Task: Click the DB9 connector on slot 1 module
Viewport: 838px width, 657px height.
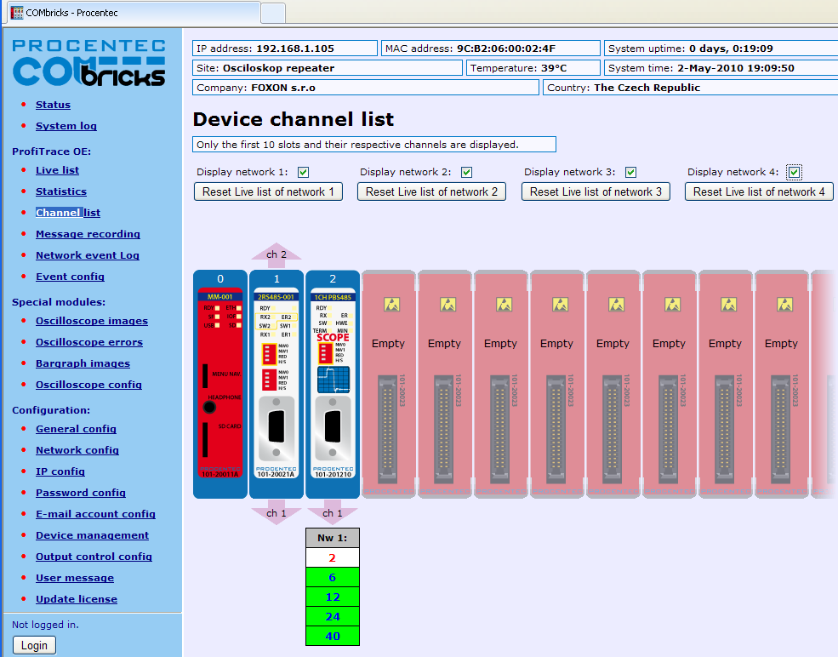Action: click(276, 428)
